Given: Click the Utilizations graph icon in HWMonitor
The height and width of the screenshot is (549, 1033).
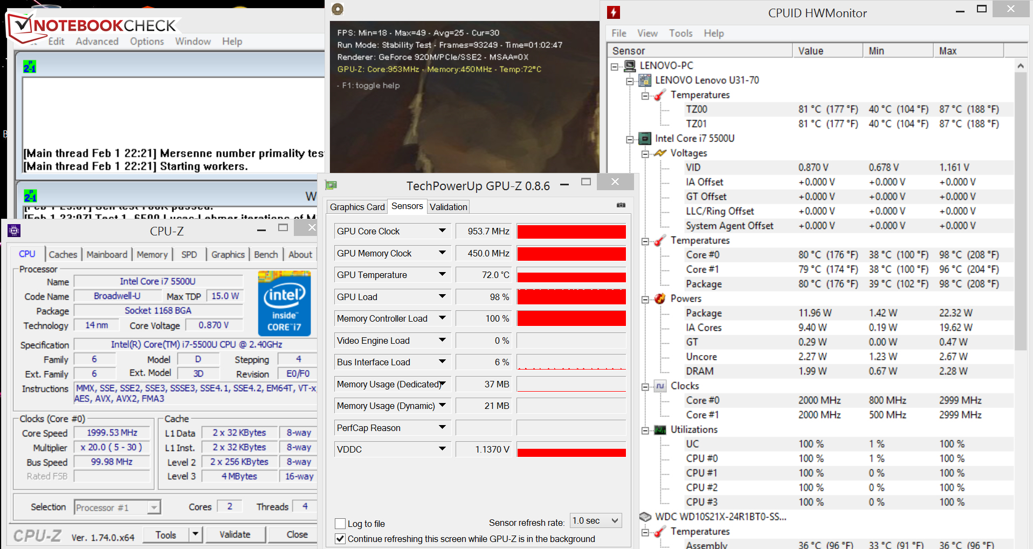Looking at the screenshot, I should [x=660, y=429].
